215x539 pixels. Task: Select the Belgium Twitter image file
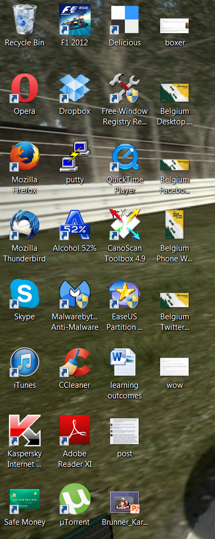(174, 300)
